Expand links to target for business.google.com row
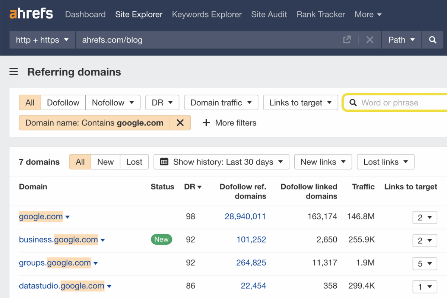The width and height of the screenshot is (447, 298). [x=425, y=241]
